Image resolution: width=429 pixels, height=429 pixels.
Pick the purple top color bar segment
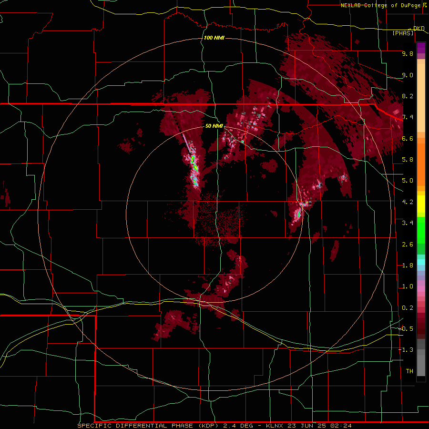421,48
